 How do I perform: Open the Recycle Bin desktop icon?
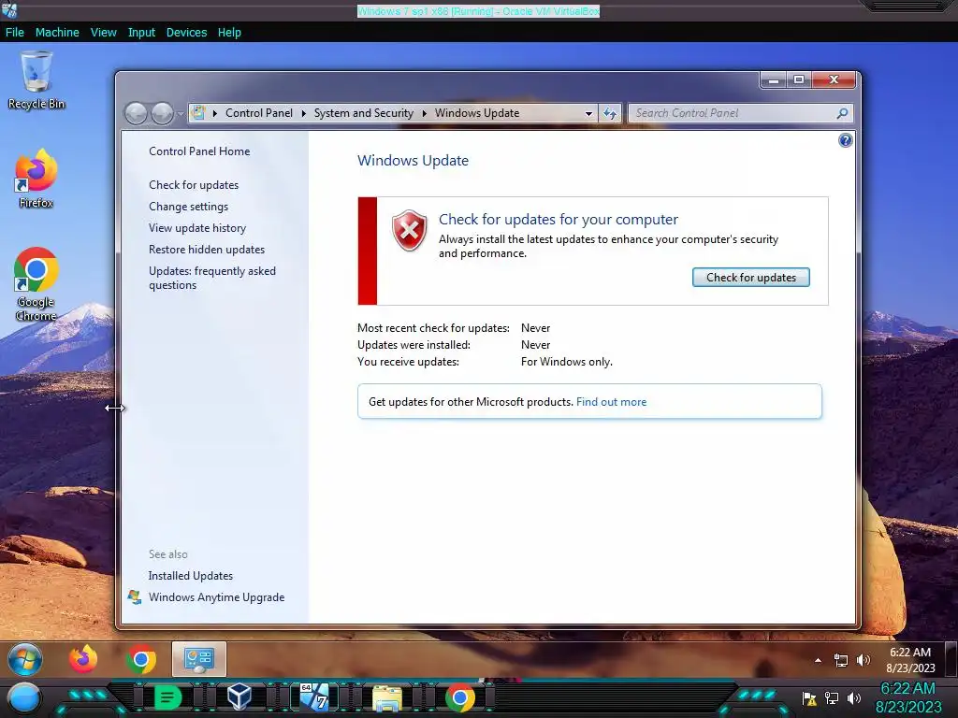tap(36, 80)
